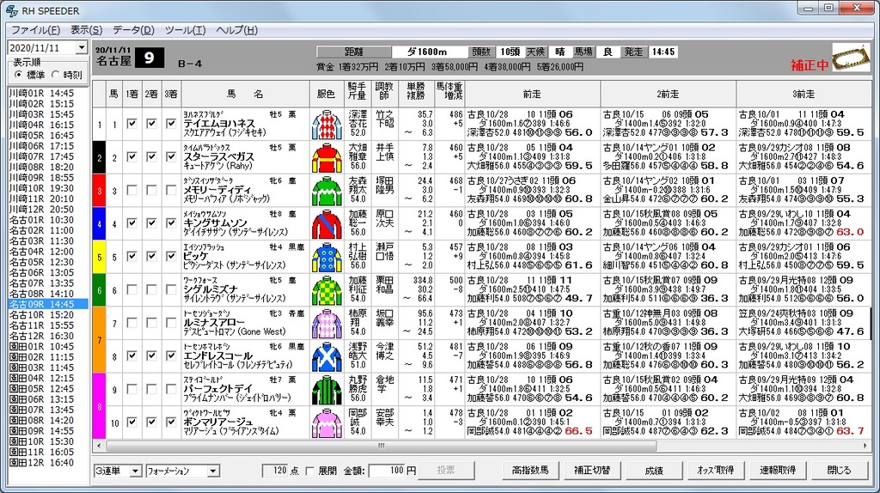Click the red 補正中 status label
The image size is (880, 493).
click(x=810, y=65)
